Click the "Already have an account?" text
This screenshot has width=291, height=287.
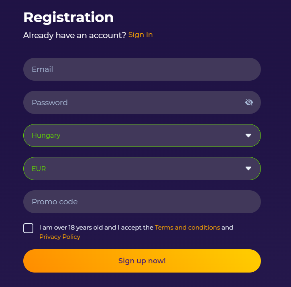[x=74, y=35]
